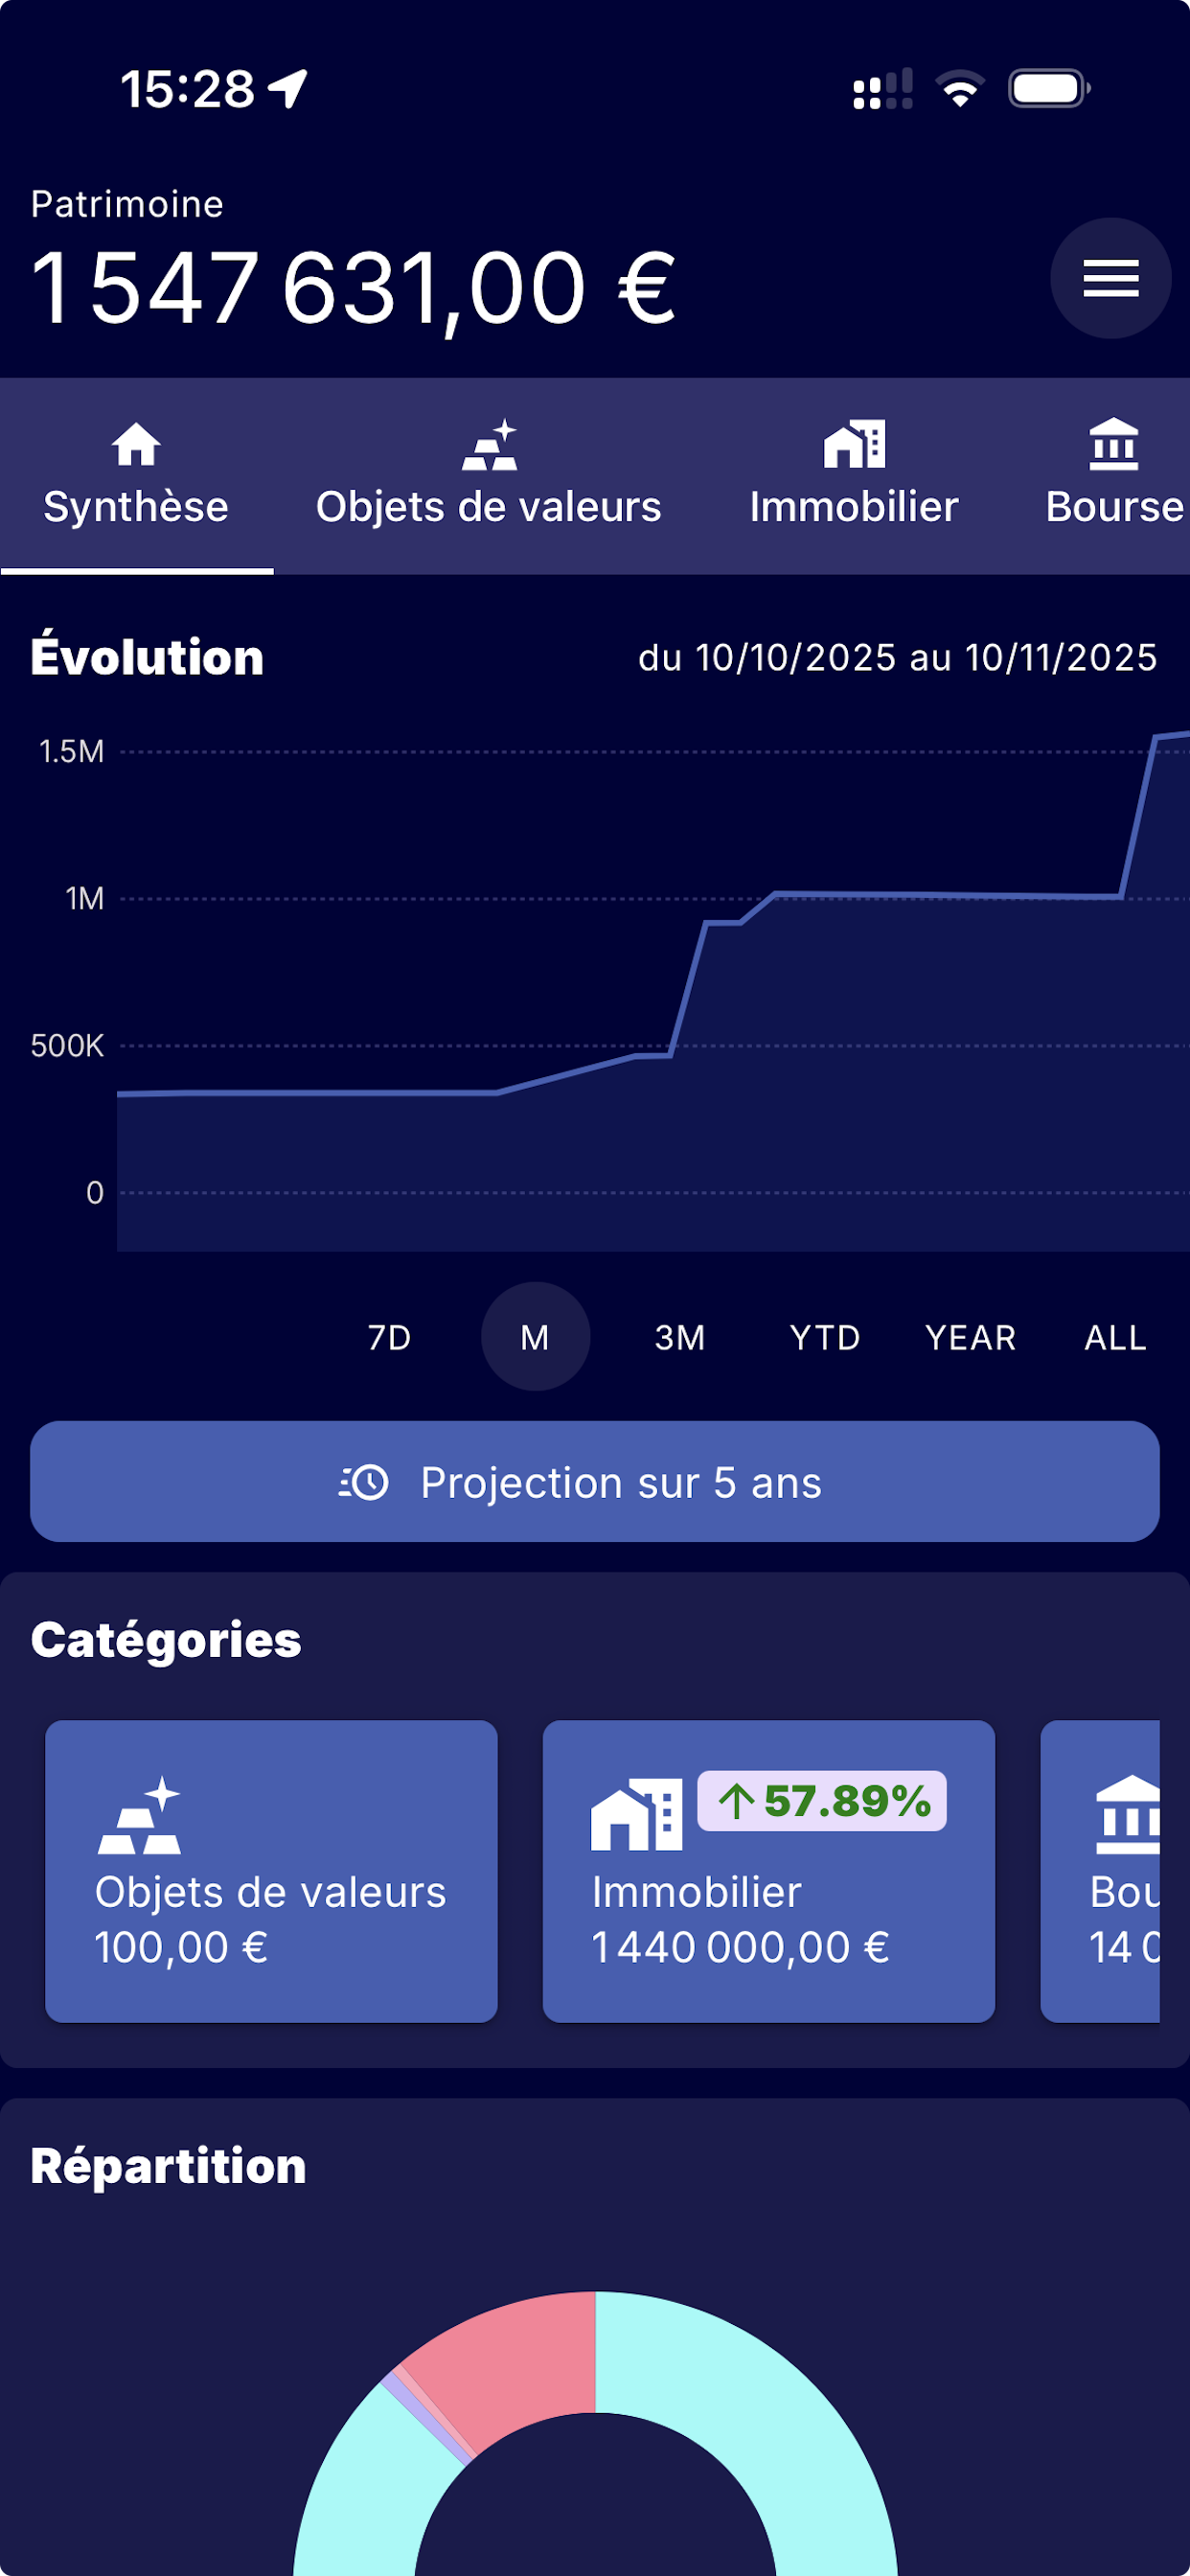Switch chart to 3M range
Image resolution: width=1190 pixels, height=2576 pixels.
click(680, 1337)
